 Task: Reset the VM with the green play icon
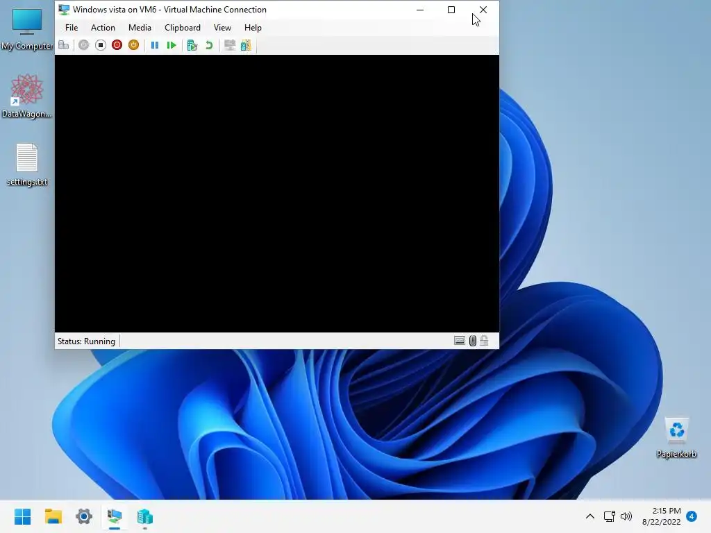tap(172, 45)
